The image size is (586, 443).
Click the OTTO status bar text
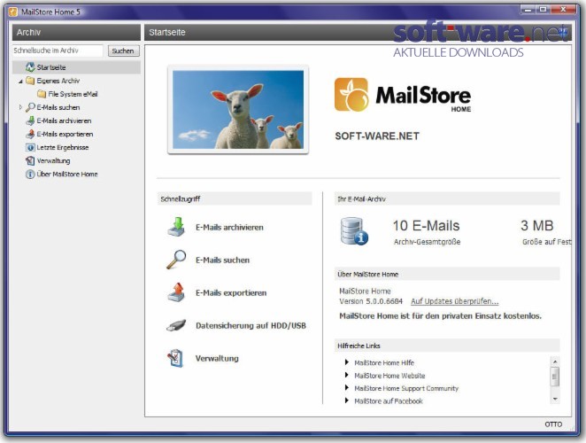(553, 424)
